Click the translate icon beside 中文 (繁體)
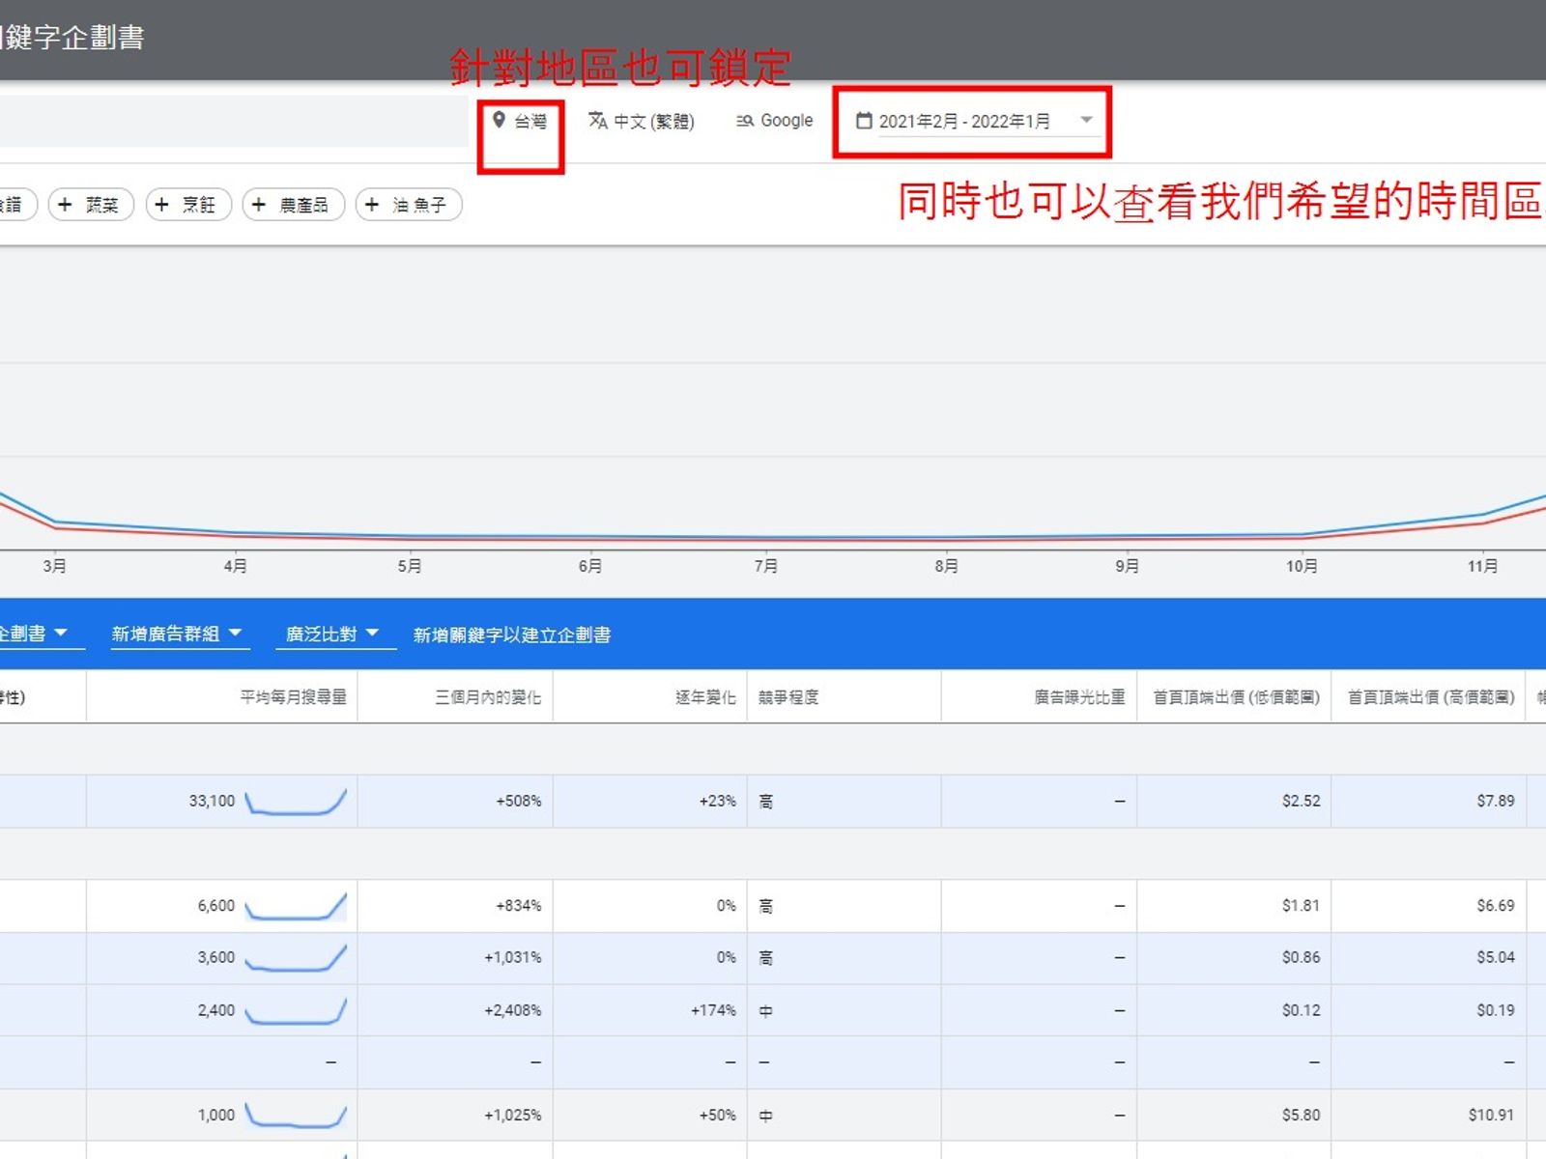Screen dimensions: 1546x1159 [598, 120]
